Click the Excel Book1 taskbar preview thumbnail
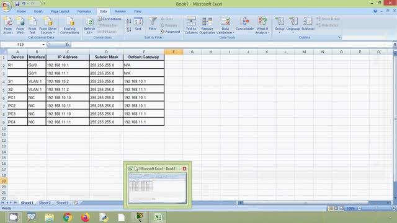Image resolution: width=397 pixels, height=223 pixels. click(157, 188)
